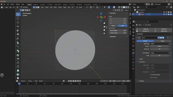Screen dimensions: 173x97
Task: Select the Transform tool
Action: (18, 34)
